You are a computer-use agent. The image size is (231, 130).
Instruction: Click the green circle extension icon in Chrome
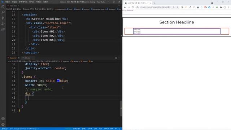coord(217,7)
